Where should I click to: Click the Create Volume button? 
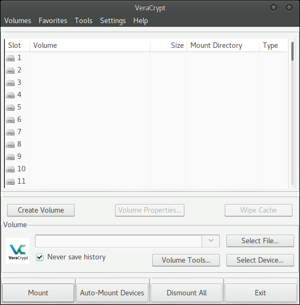(41, 210)
